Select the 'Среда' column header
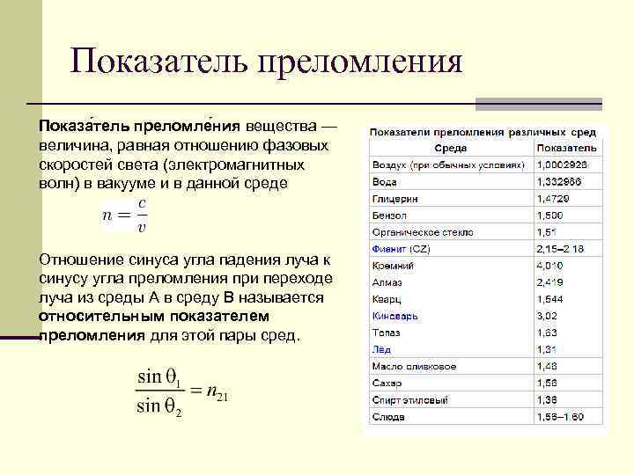This screenshot has width=634, height=475. [x=451, y=149]
